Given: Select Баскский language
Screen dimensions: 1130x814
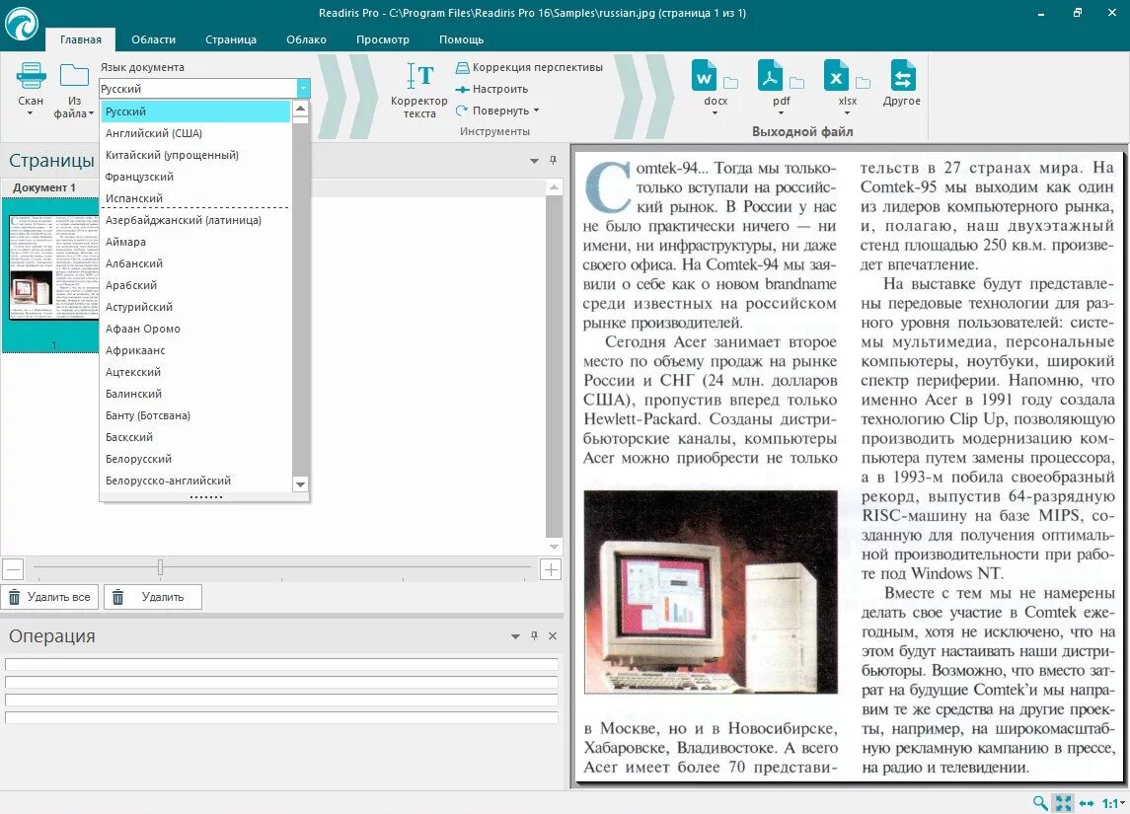Looking at the screenshot, I should pos(195,437).
